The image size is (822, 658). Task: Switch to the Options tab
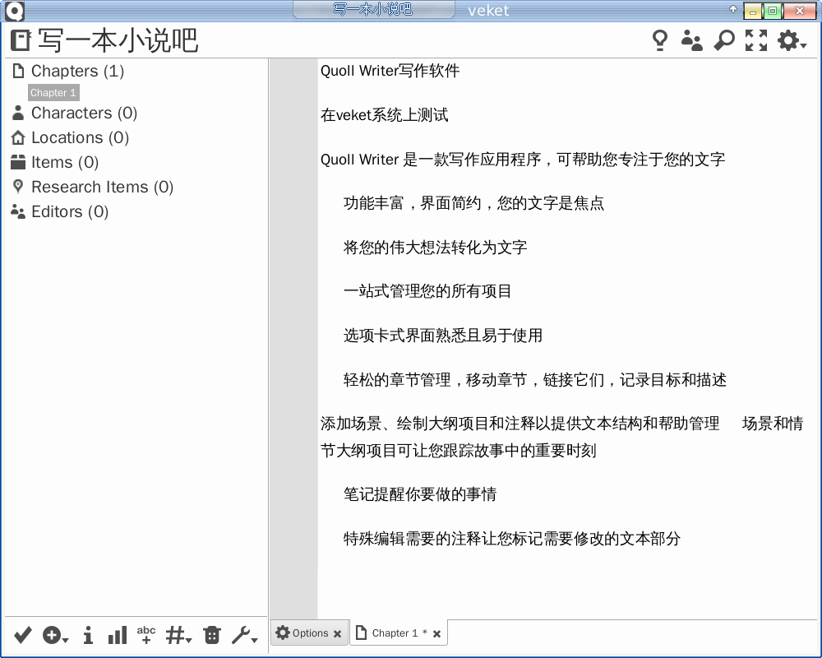click(x=310, y=633)
